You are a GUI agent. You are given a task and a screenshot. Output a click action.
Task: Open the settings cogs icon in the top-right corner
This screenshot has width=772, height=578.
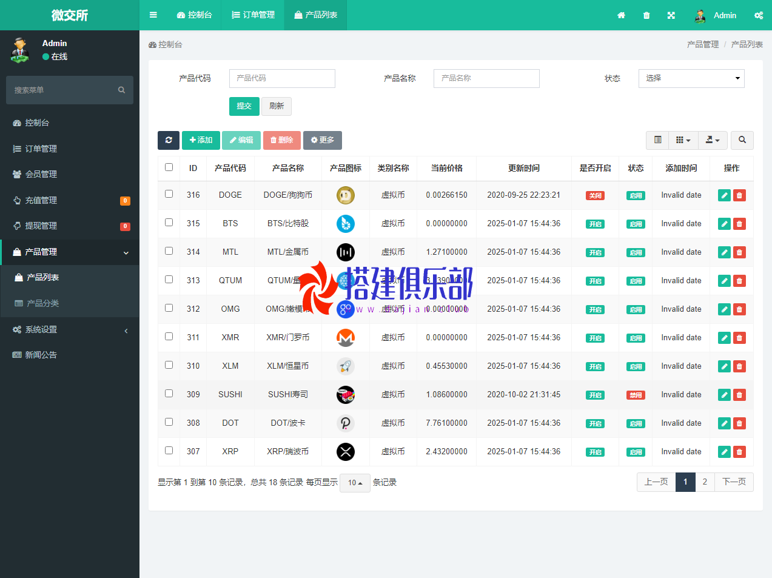point(759,15)
